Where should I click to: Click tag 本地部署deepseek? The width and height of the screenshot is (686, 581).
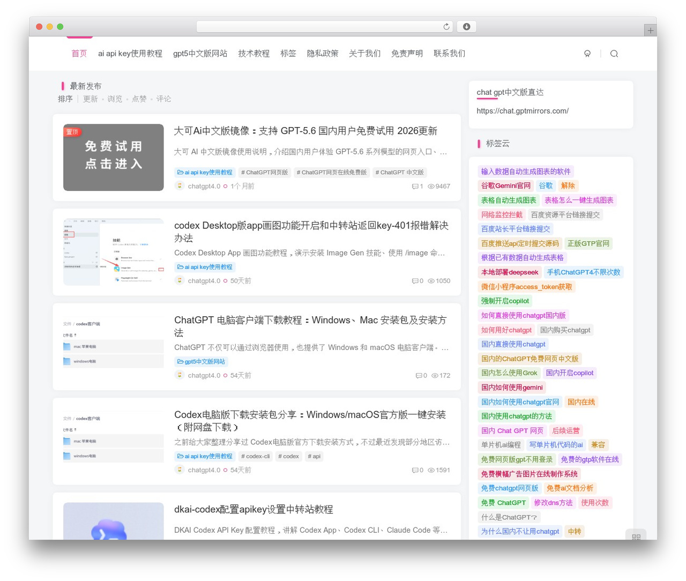[x=510, y=272]
